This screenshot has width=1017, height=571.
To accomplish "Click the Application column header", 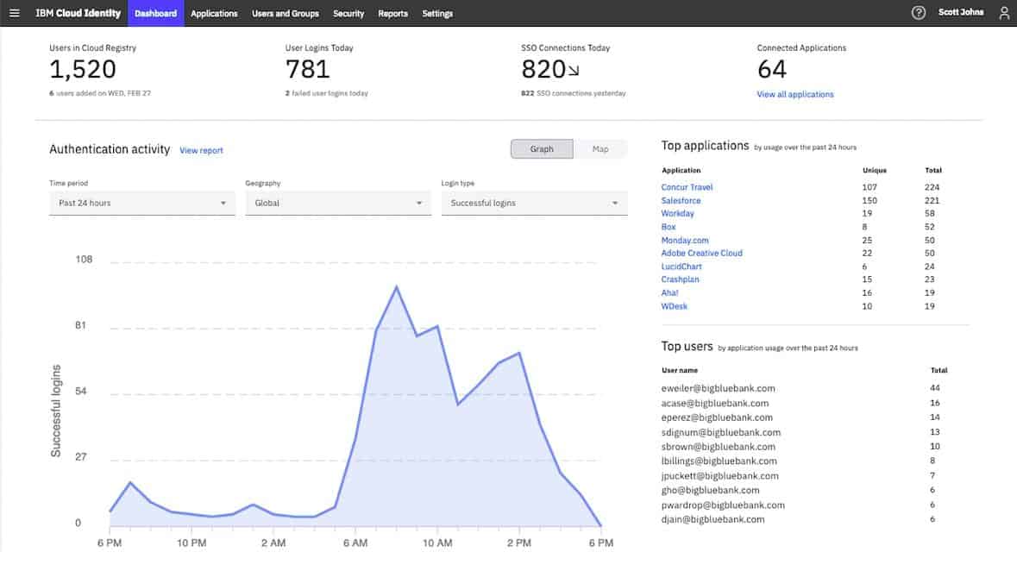I will point(681,170).
